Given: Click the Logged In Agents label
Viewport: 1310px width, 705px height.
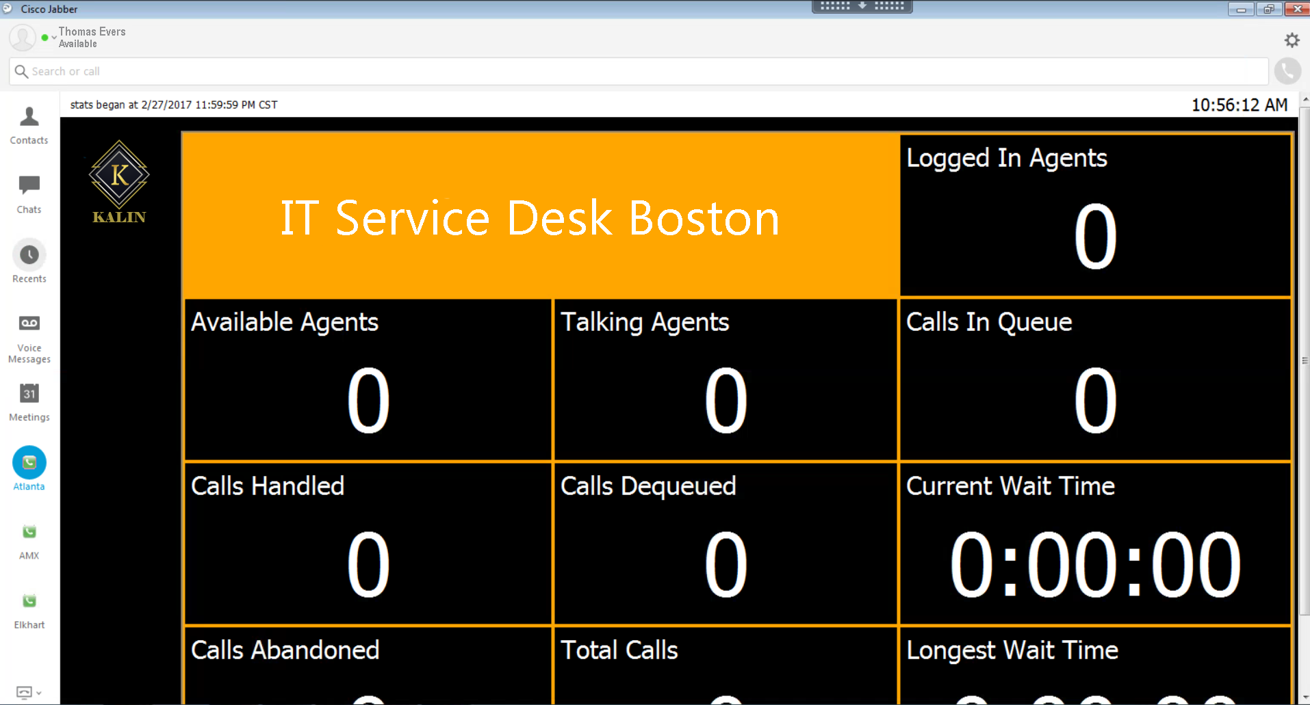Looking at the screenshot, I should click(1007, 158).
